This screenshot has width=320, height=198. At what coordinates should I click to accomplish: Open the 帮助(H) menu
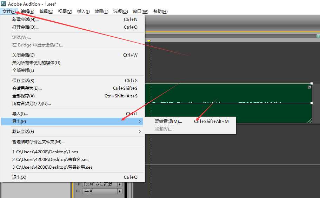pyautogui.click(x=160, y=12)
